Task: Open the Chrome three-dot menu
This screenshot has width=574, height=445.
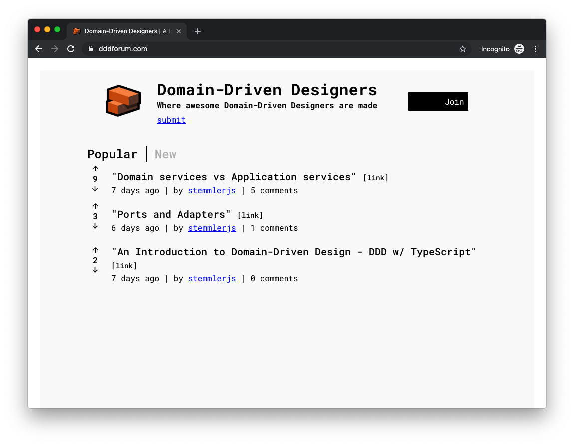Action: pos(535,49)
